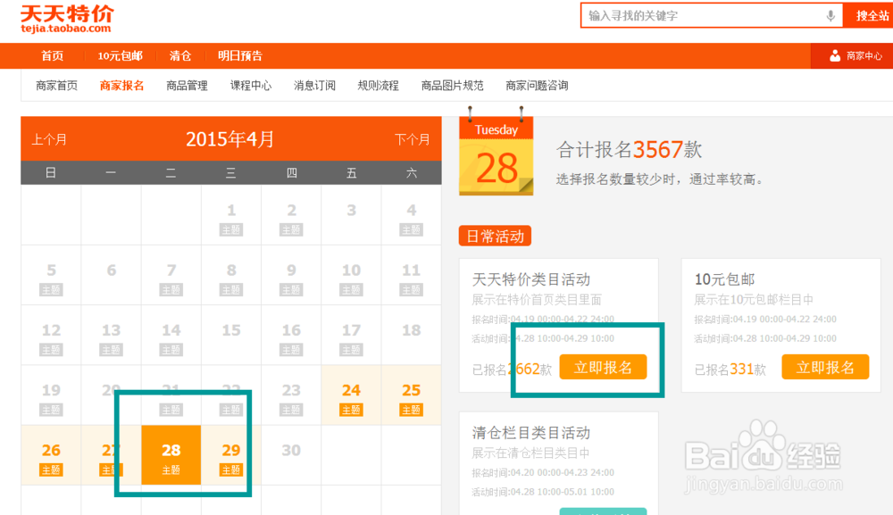Select April 1 on the calendar
Screen dimensions: 893x515
(x=230, y=215)
